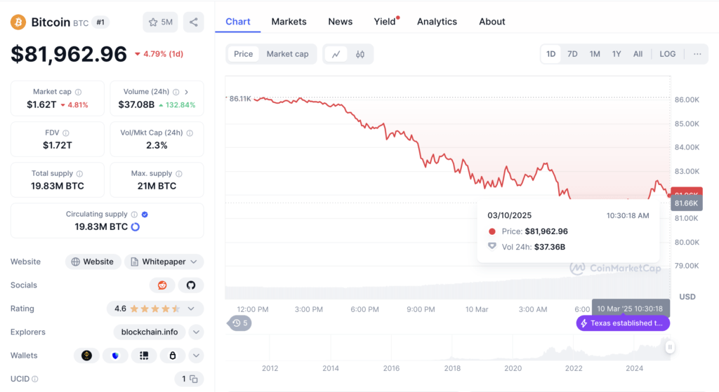
Task: Expand more Explorers chevron
Action: [x=197, y=332]
